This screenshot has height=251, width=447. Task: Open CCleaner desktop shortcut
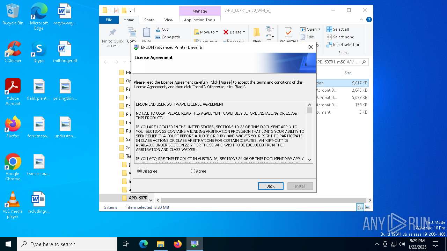pyautogui.click(x=13, y=52)
